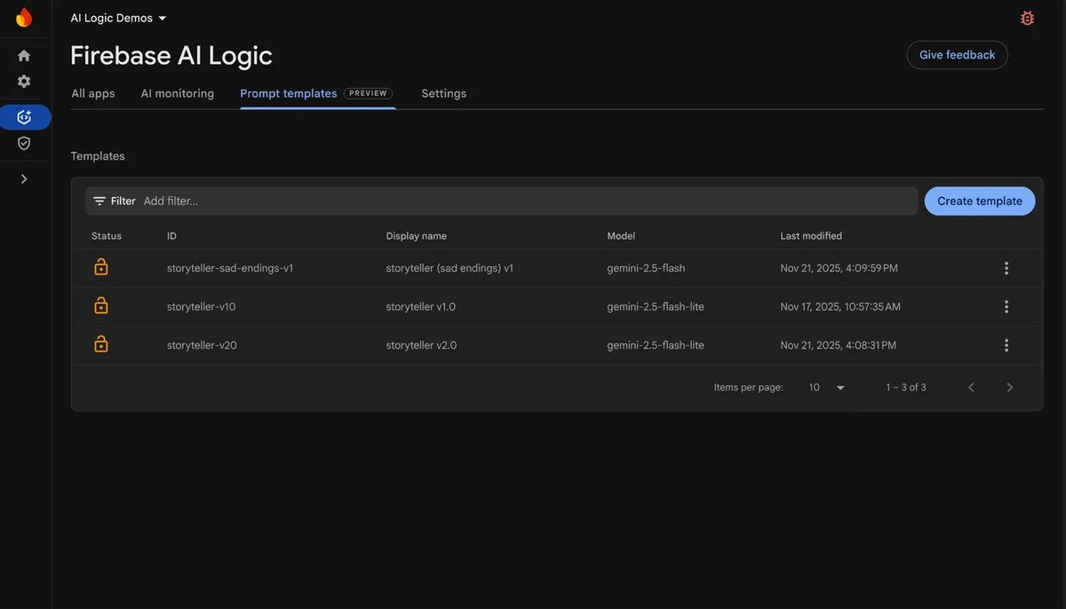Open overflow menu for storyteller v2.0
The height and width of the screenshot is (609, 1066).
pos(1006,344)
